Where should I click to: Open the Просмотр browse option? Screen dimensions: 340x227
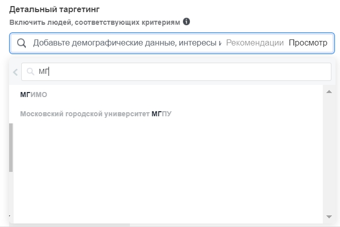point(308,43)
